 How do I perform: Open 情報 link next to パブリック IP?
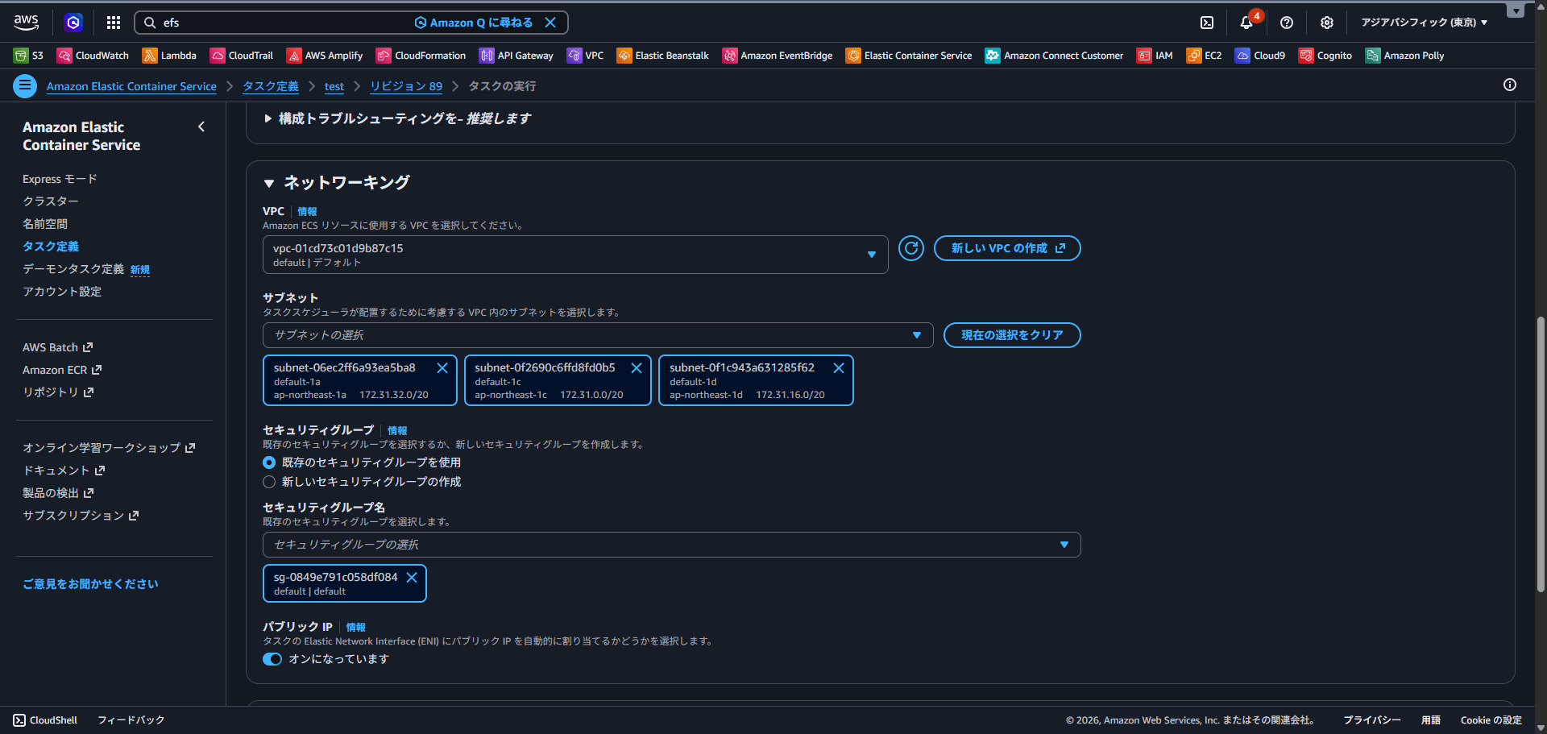click(x=355, y=628)
